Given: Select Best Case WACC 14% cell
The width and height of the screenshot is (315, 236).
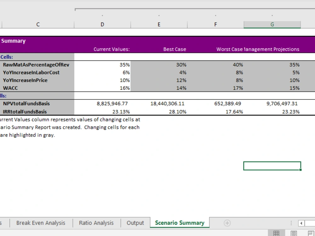Looking at the screenshot, I should coord(159,88).
